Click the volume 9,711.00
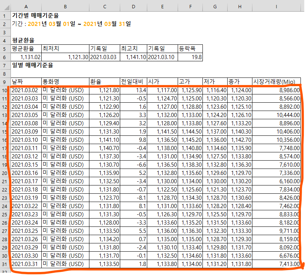This screenshot has width=305, height=275. (x=276, y=231)
